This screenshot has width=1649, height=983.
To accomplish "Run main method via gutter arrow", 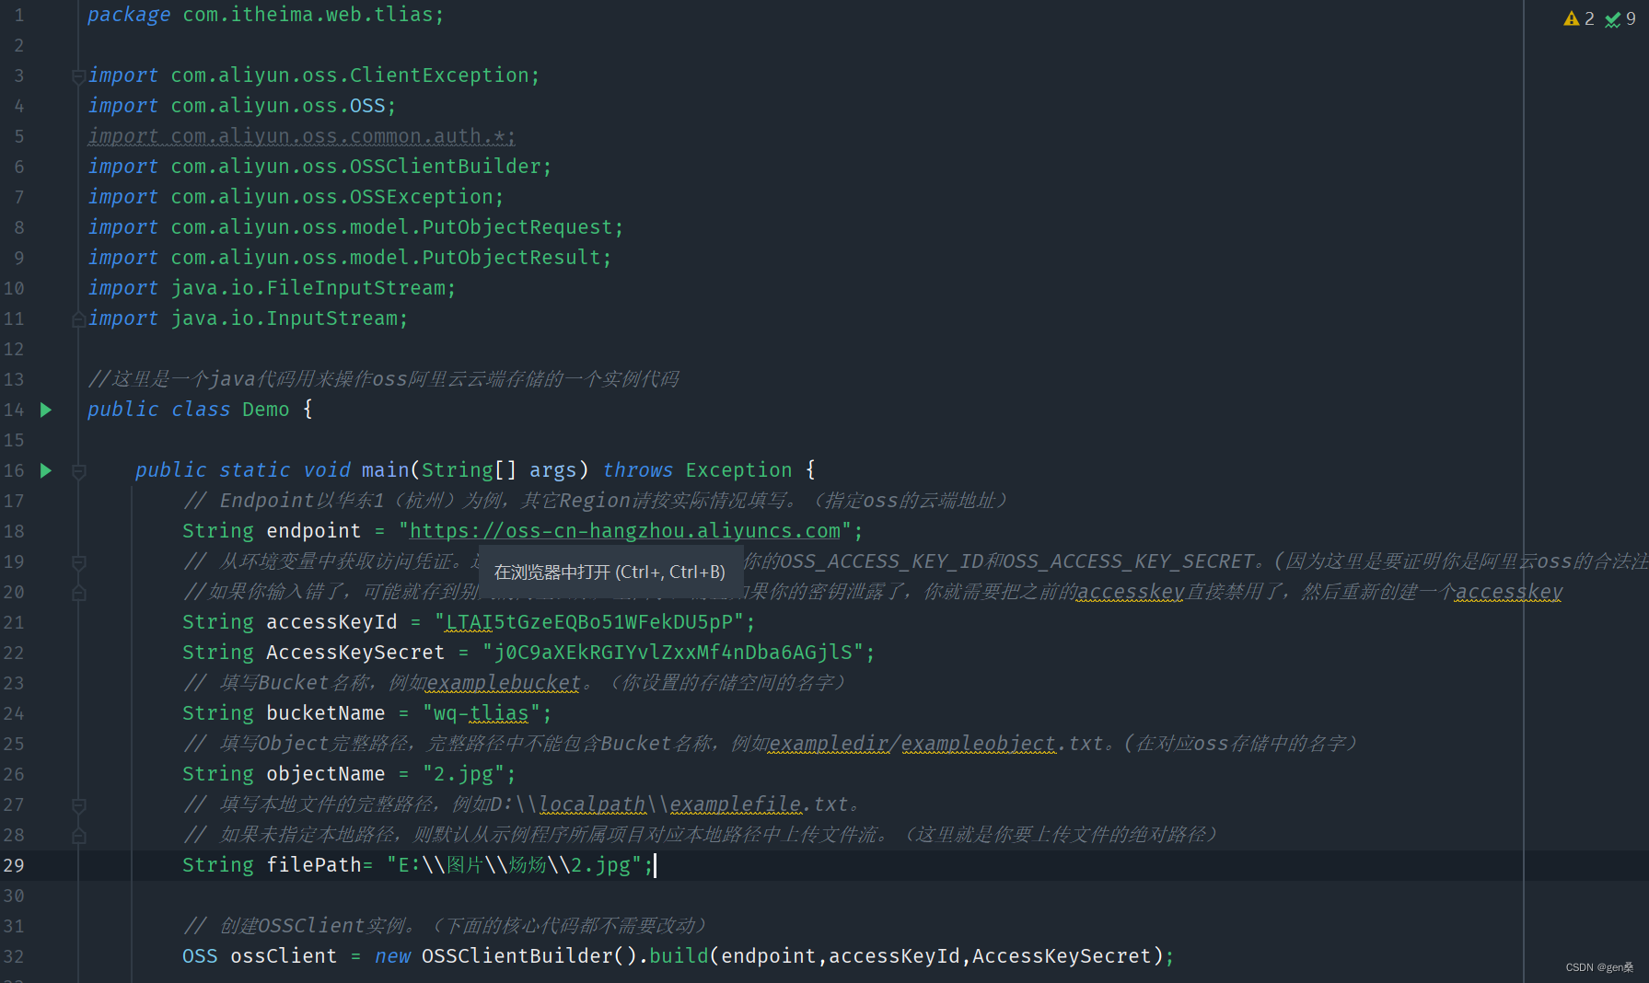I will pyautogui.click(x=46, y=470).
